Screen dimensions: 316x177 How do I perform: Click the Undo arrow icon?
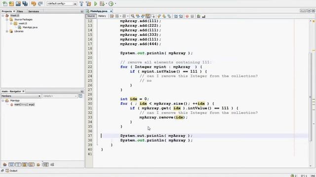coord(34,3)
